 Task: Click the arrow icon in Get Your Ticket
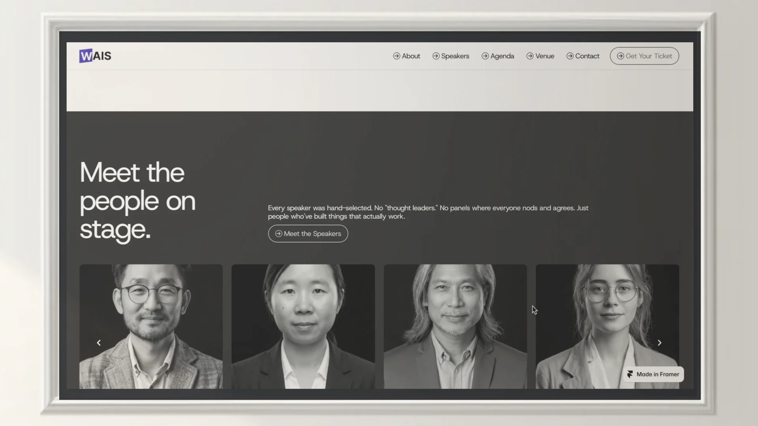tap(621, 56)
